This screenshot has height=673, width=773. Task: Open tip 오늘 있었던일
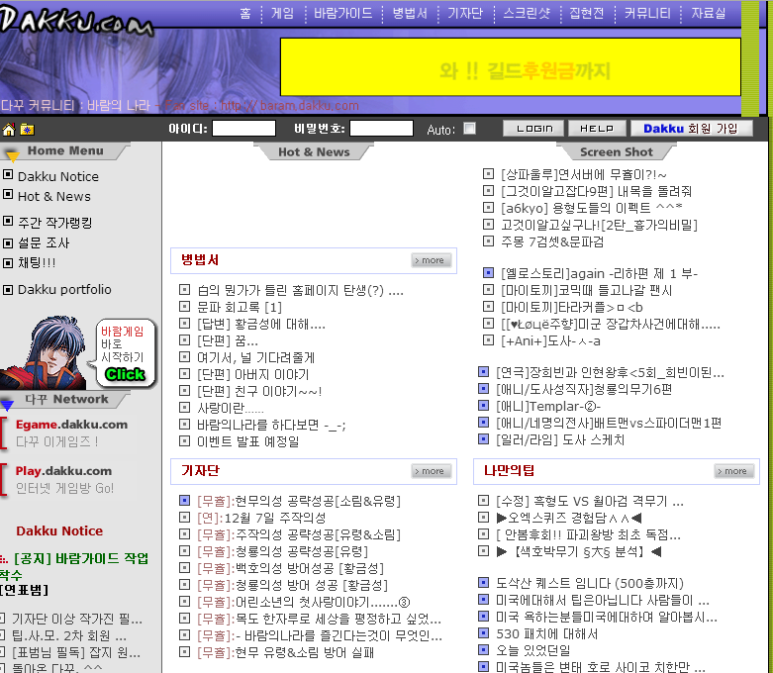(x=533, y=650)
